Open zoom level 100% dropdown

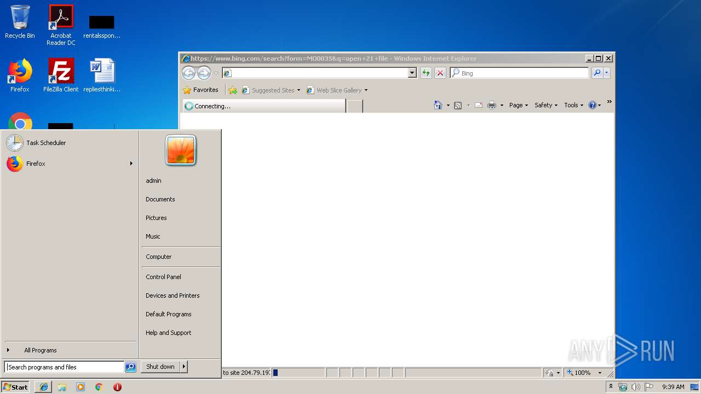600,373
